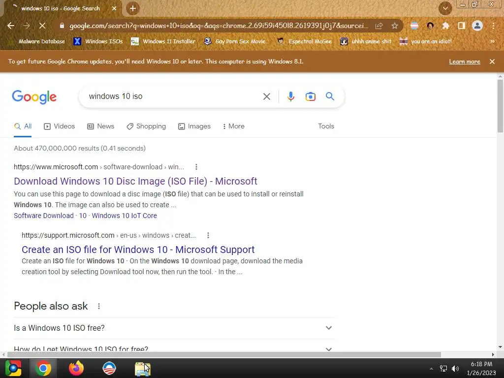The height and width of the screenshot is (378, 504).
Task: Switch to the Shopping tab
Action: click(146, 126)
